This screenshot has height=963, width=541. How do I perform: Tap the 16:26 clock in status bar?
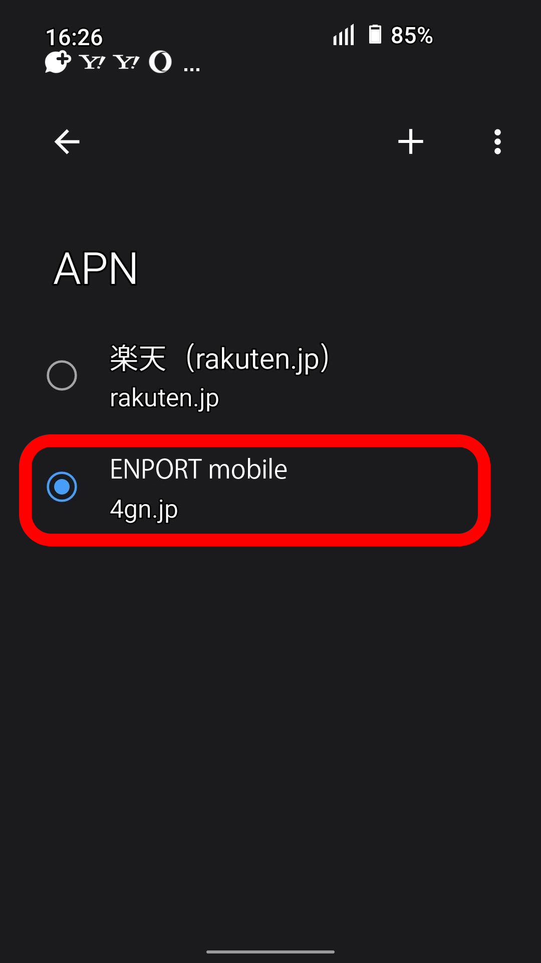click(74, 37)
